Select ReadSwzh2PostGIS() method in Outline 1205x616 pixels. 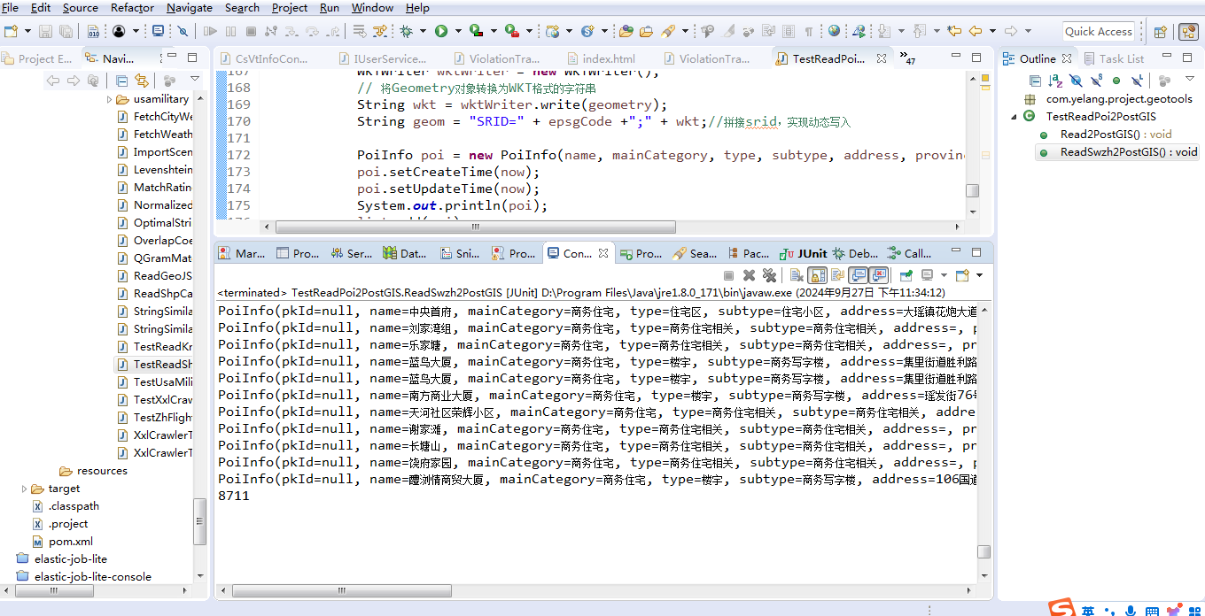coord(1128,151)
